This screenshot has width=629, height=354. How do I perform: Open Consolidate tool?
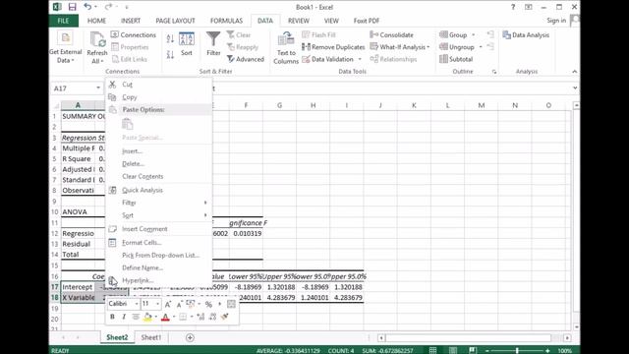pos(391,35)
